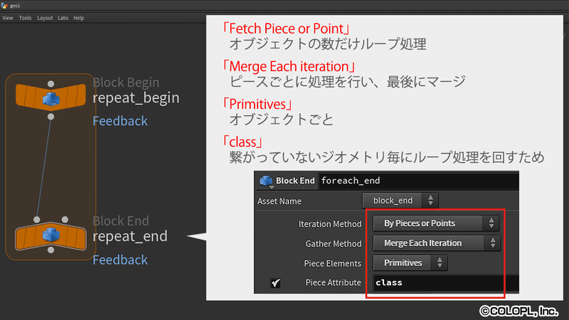Click the Feedback label under repeat_begin
Image resolution: width=569 pixels, height=320 pixels.
point(120,121)
